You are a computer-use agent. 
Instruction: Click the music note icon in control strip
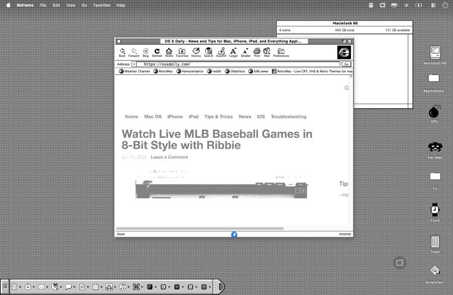(x=122, y=287)
